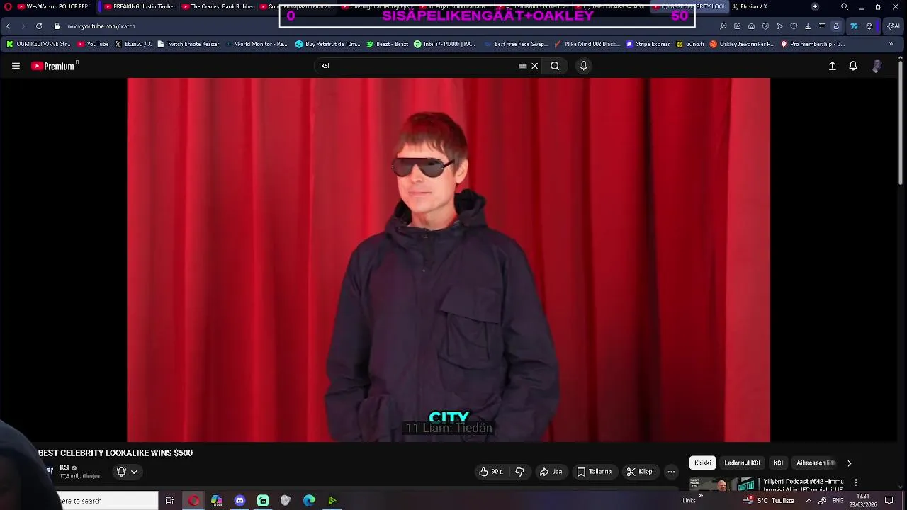
Task: Open the 'Best Free Face Swap...' bookmark
Action: 517,44
